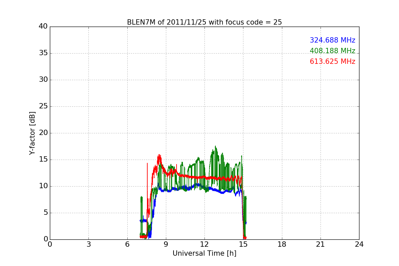The image size is (399, 266).
Task: Click x-axis tick label '12'
Action: click(204, 244)
